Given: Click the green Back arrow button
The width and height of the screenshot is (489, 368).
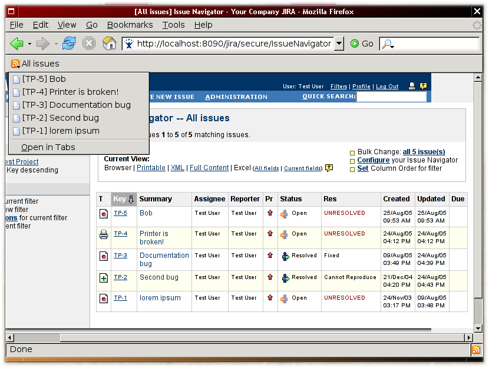Looking at the screenshot, I should click(x=17, y=44).
